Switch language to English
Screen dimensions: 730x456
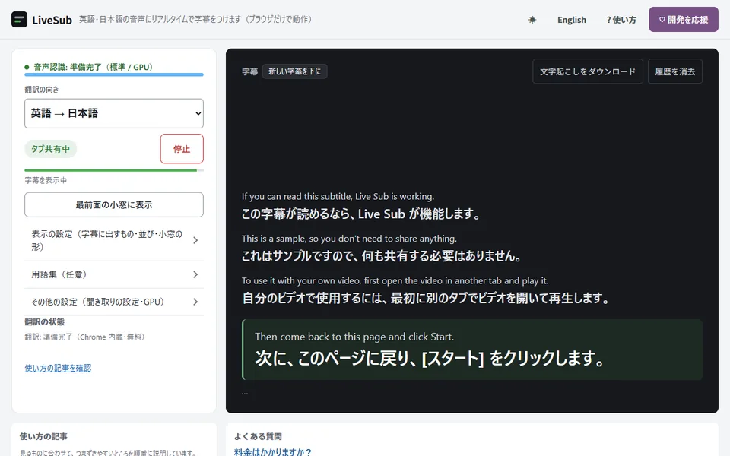572,20
